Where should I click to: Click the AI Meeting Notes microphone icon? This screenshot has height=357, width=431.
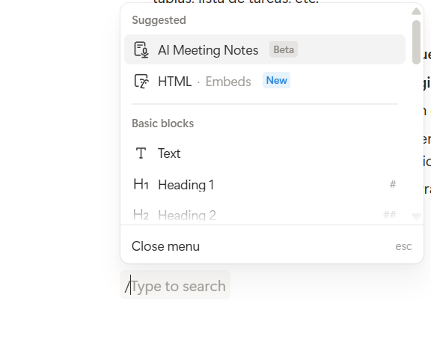click(x=141, y=50)
